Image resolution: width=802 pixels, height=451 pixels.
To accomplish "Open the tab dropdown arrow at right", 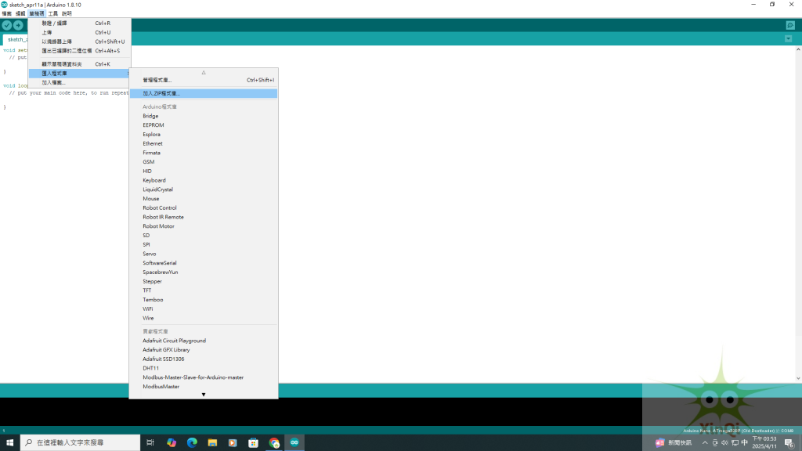I will (788, 39).
